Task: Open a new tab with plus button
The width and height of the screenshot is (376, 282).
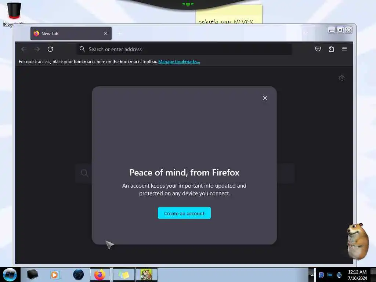Action: (x=120, y=33)
